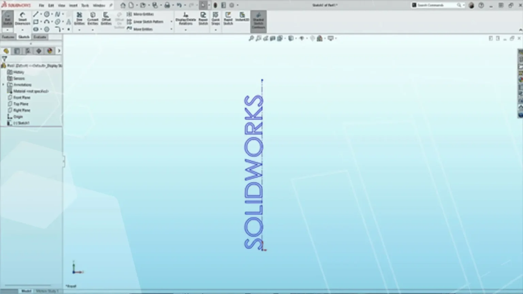523x294 pixels.
Task: Click the Home icon in title bar
Action: point(123,5)
